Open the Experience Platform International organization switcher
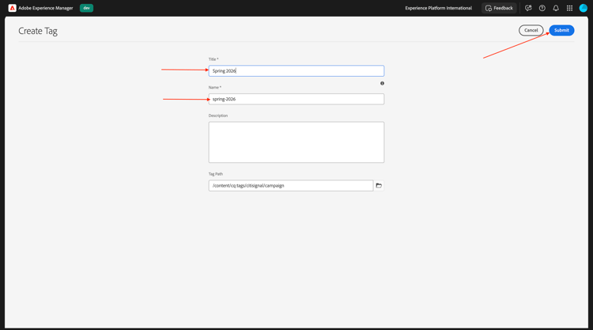Image resolution: width=593 pixels, height=330 pixels. point(438,8)
